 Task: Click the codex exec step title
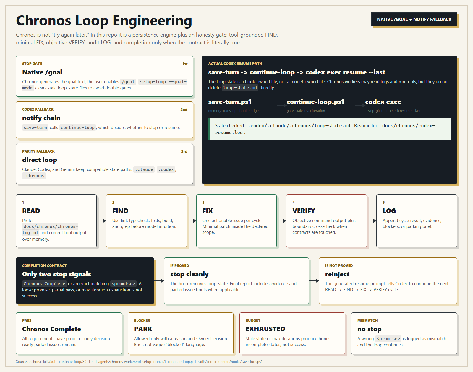383,102
